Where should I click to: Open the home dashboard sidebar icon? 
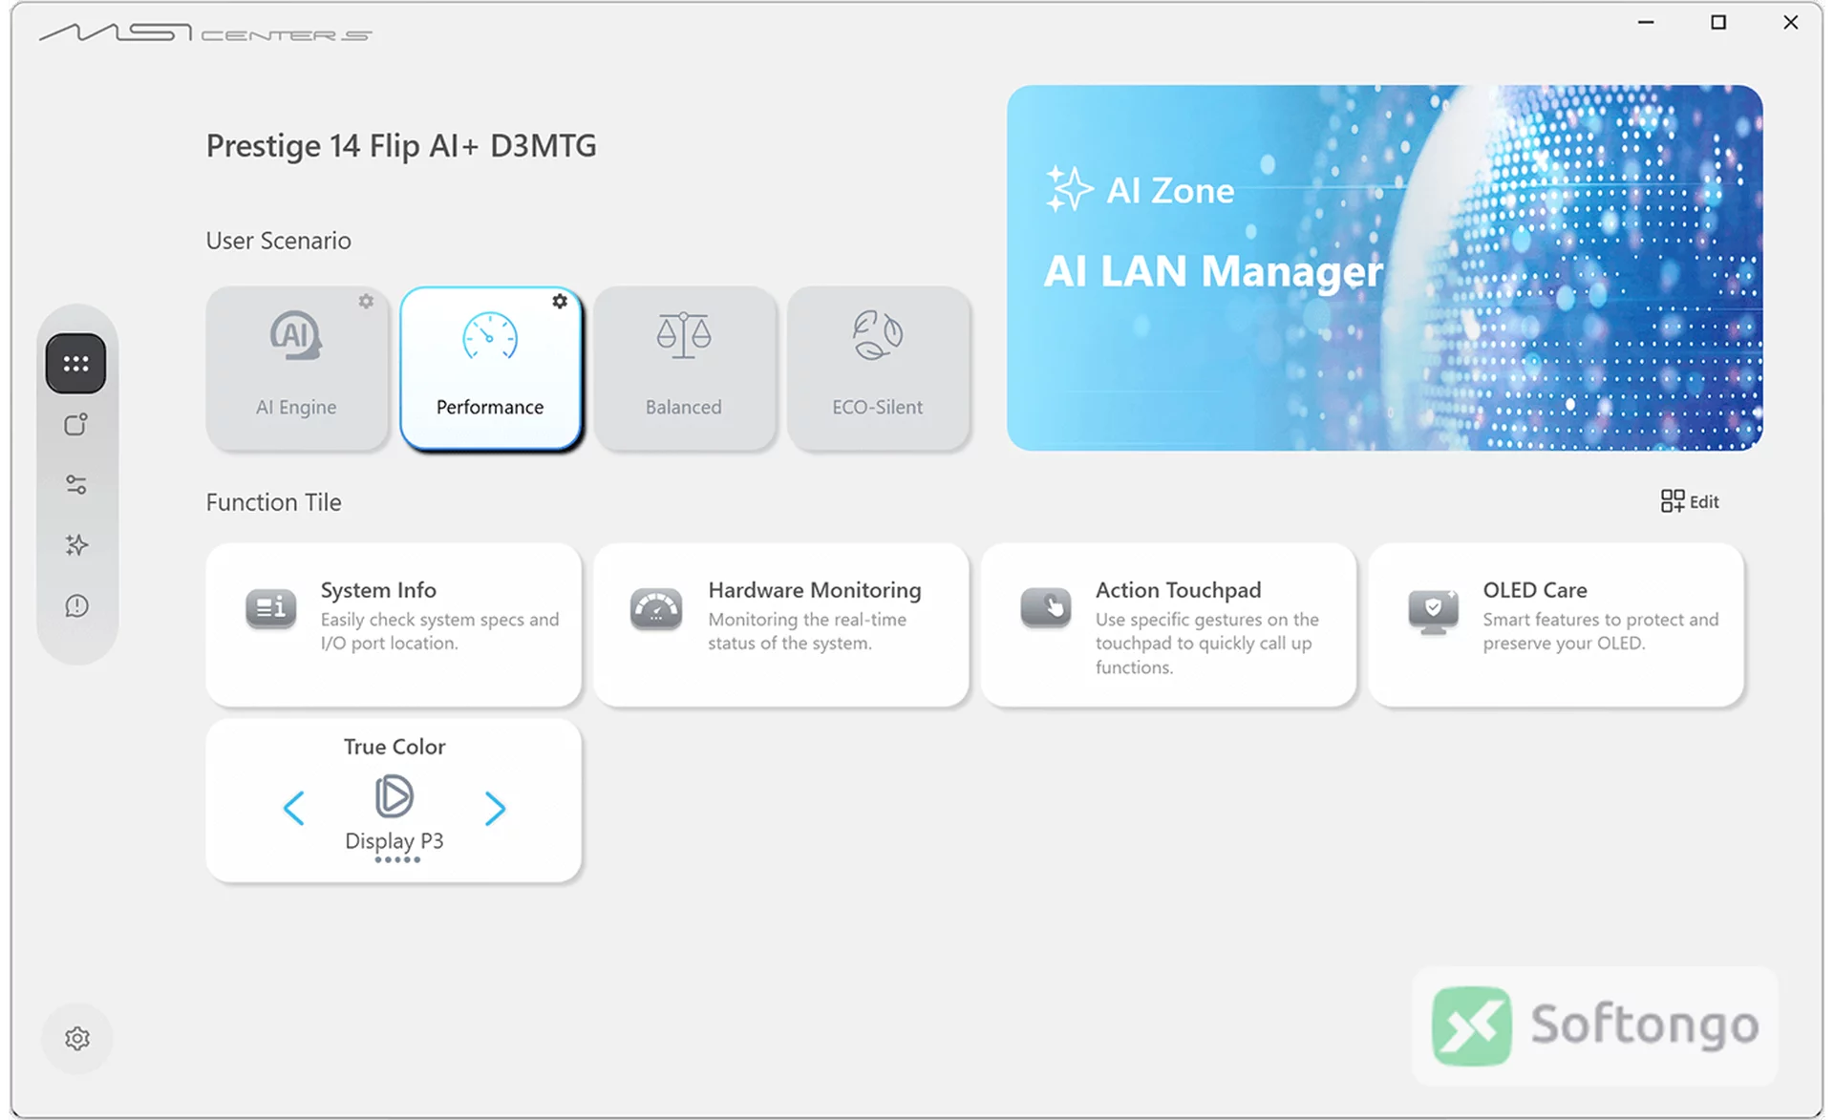pos(75,364)
